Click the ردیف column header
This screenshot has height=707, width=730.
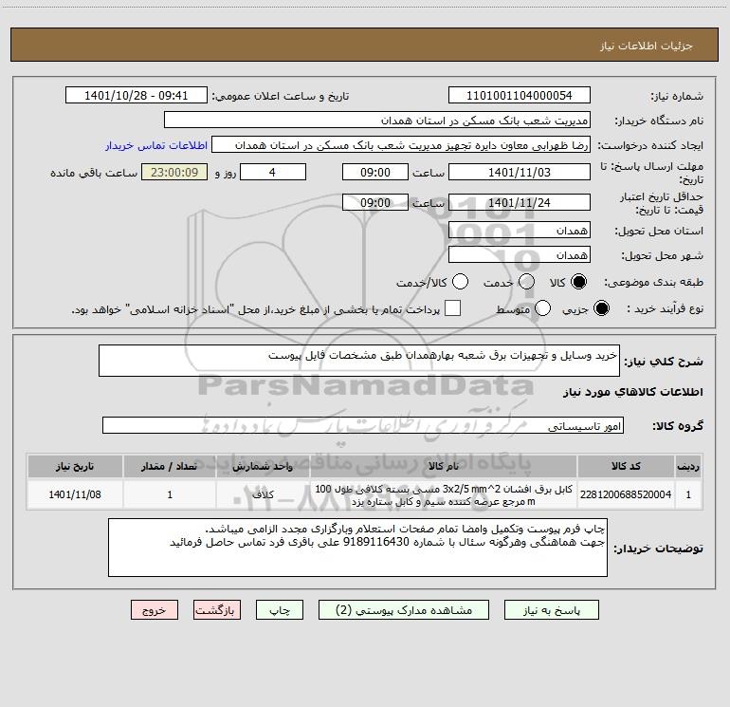[x=688, y=466]
